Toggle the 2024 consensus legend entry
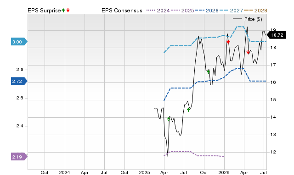Viewport: 294px width, 175px height. 158,11
